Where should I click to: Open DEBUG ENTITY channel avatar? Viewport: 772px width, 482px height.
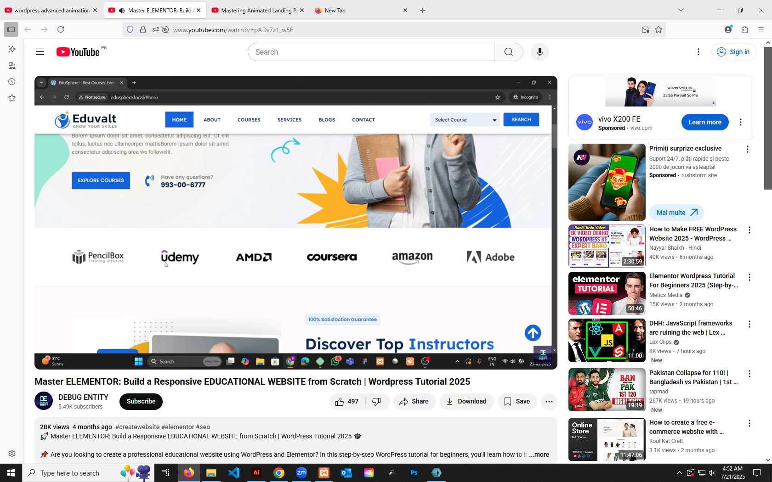pos(44,401)
